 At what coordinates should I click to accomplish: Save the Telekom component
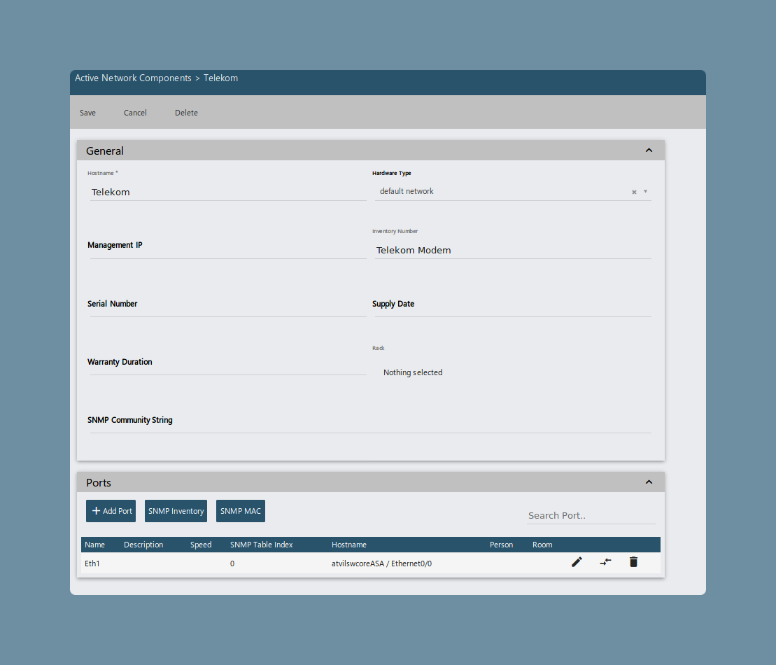pyautogui.click(x=87, y=113)
